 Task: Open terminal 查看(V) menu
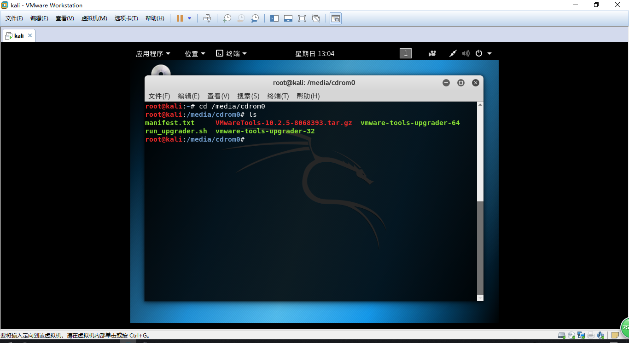(x=218, y=96)
